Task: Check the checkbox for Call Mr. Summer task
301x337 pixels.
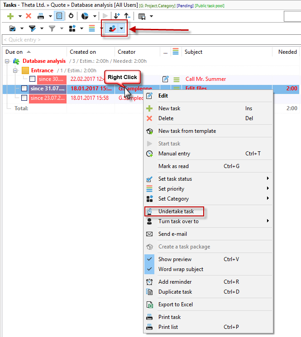Action: click(x=32, y=79)
